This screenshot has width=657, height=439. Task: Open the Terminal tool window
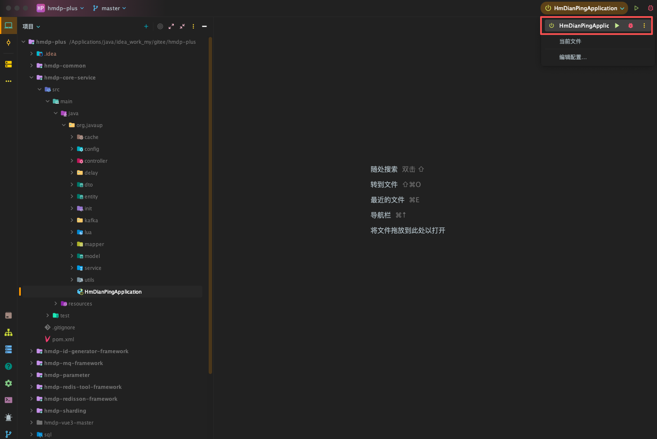point(8,400)
